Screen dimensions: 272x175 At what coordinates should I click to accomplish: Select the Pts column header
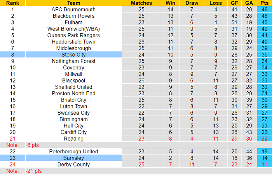[264, 3]
